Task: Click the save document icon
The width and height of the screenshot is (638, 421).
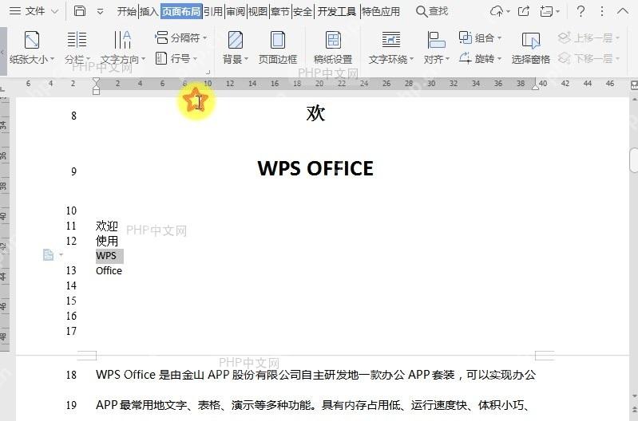Action: 80,11
